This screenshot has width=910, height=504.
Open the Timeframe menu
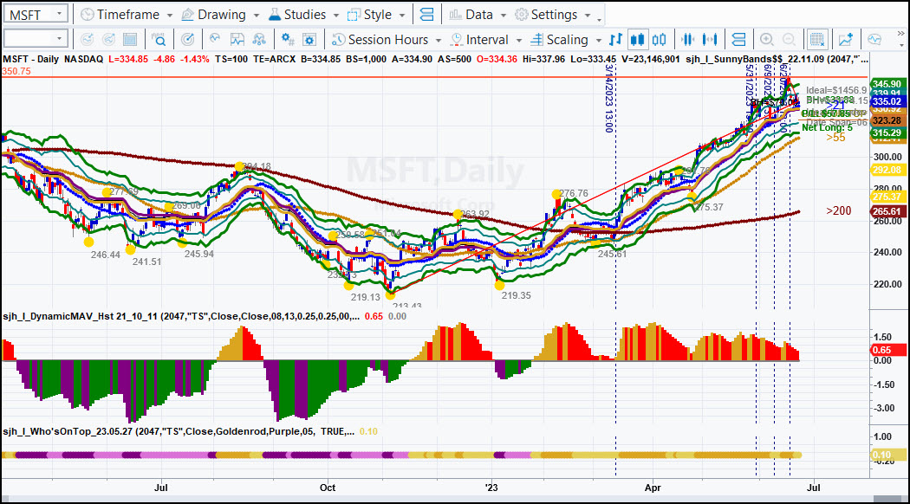(120, 15)
